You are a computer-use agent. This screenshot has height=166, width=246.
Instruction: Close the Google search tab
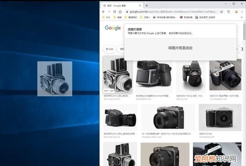[x=140, y=6]
